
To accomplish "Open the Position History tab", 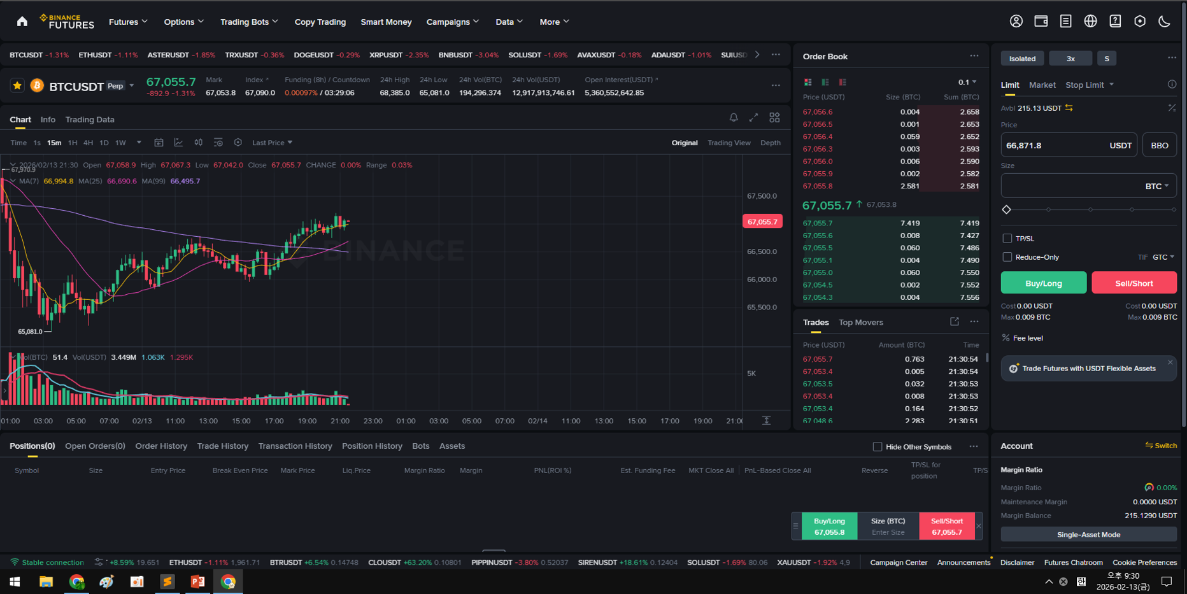I will pyautogui.click(x=372, y=446).
